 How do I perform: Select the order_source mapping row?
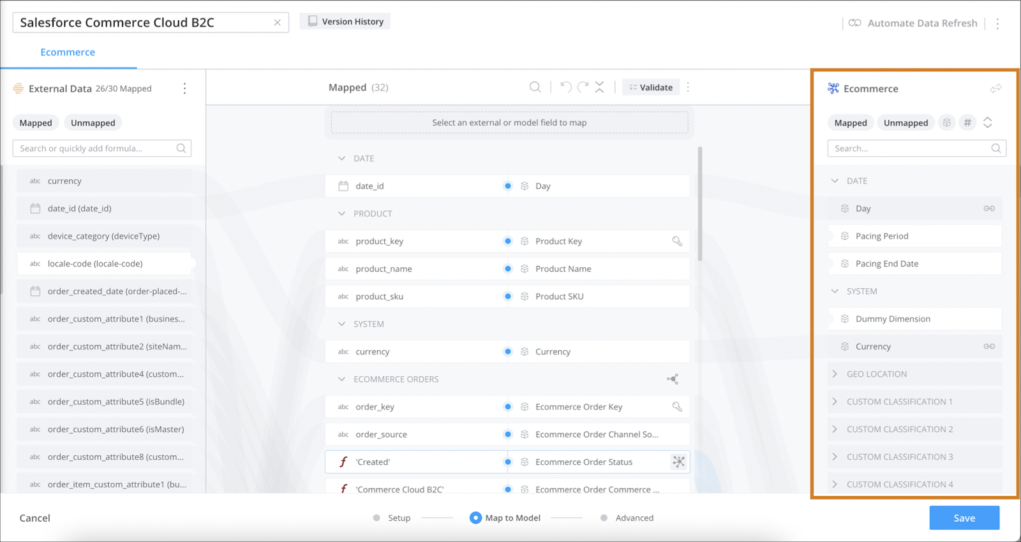(x=507, y=434)
